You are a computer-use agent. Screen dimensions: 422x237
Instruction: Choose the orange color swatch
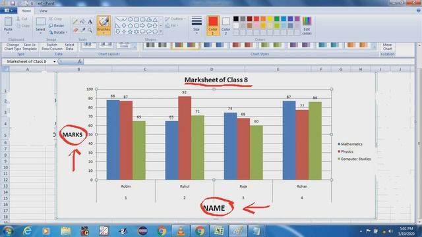pyautogui.click(x=263, y=18)
